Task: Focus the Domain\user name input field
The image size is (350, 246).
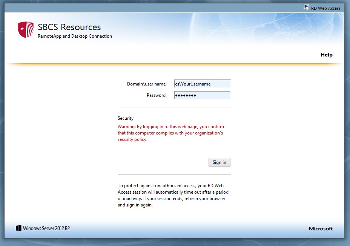Action: tap(202, 84)
